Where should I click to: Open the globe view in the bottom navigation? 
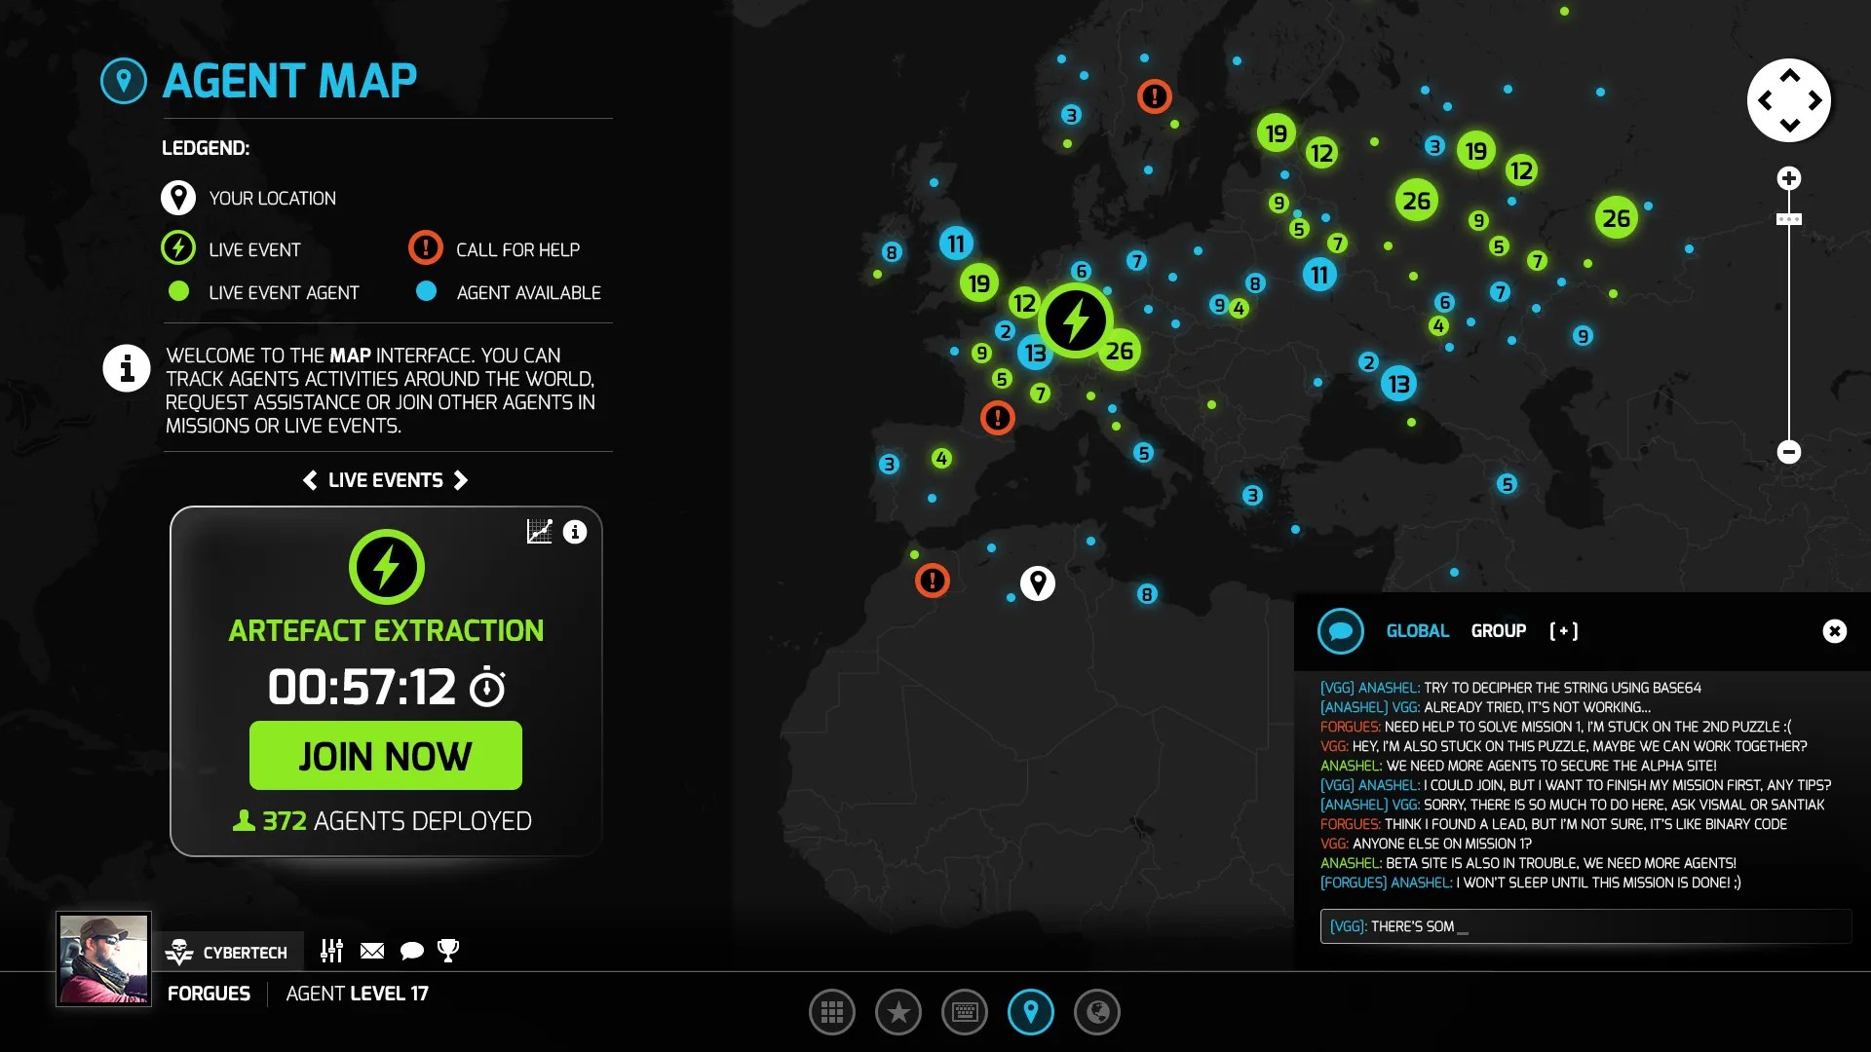1097,1012
